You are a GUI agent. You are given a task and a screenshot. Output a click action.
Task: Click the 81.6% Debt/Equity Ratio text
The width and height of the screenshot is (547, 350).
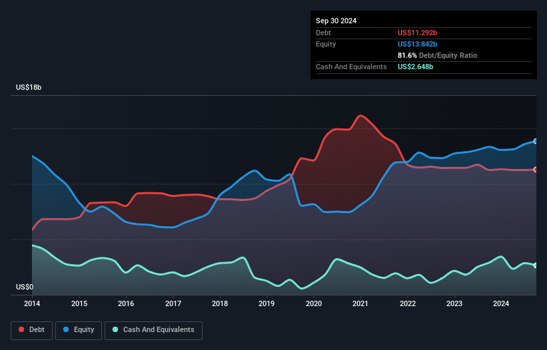437,55
